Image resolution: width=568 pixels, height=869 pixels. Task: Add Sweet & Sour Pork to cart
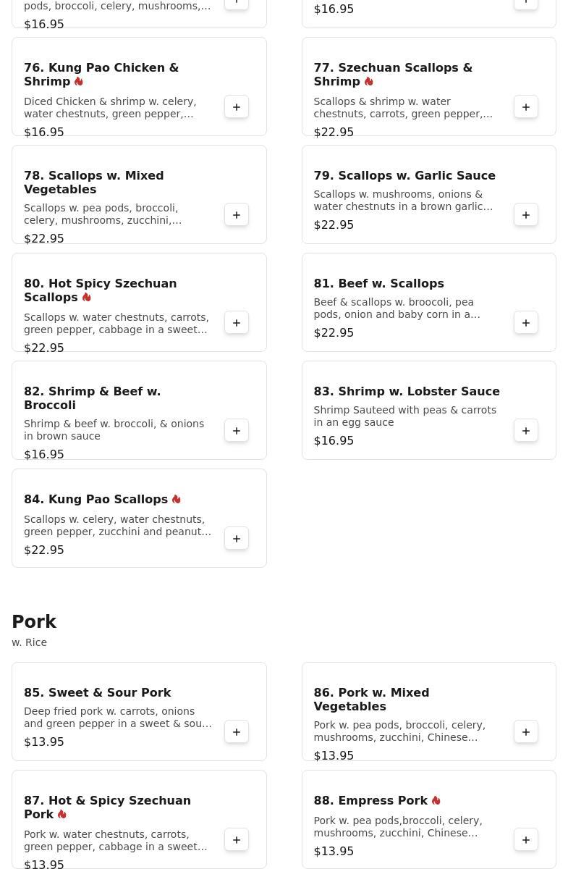237,732
